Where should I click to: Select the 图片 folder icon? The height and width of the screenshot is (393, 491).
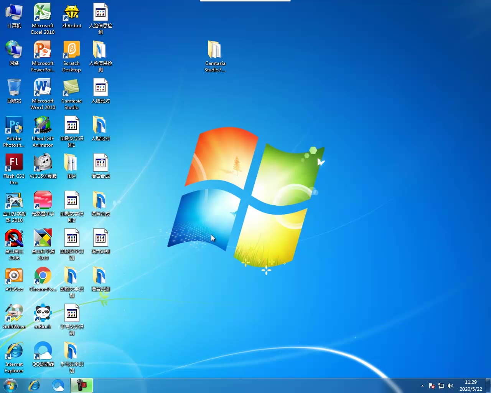[x=71, y=166]
